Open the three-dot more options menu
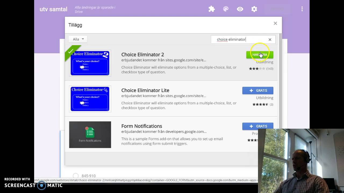Viewport: 344px width, 193px height. point(302,9)
